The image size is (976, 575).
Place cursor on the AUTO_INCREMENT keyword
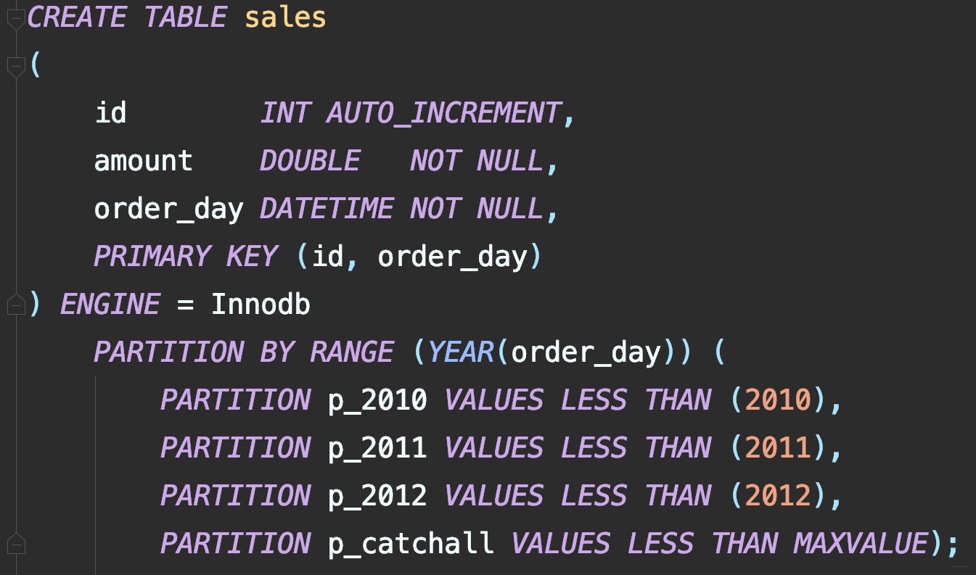click(x=443, y=113)
